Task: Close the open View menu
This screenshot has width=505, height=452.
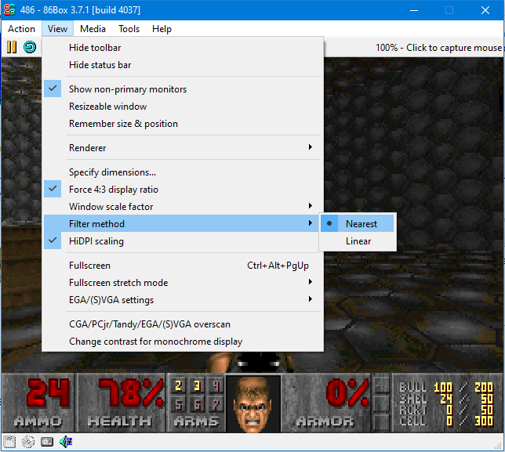Action: [58, 29]
